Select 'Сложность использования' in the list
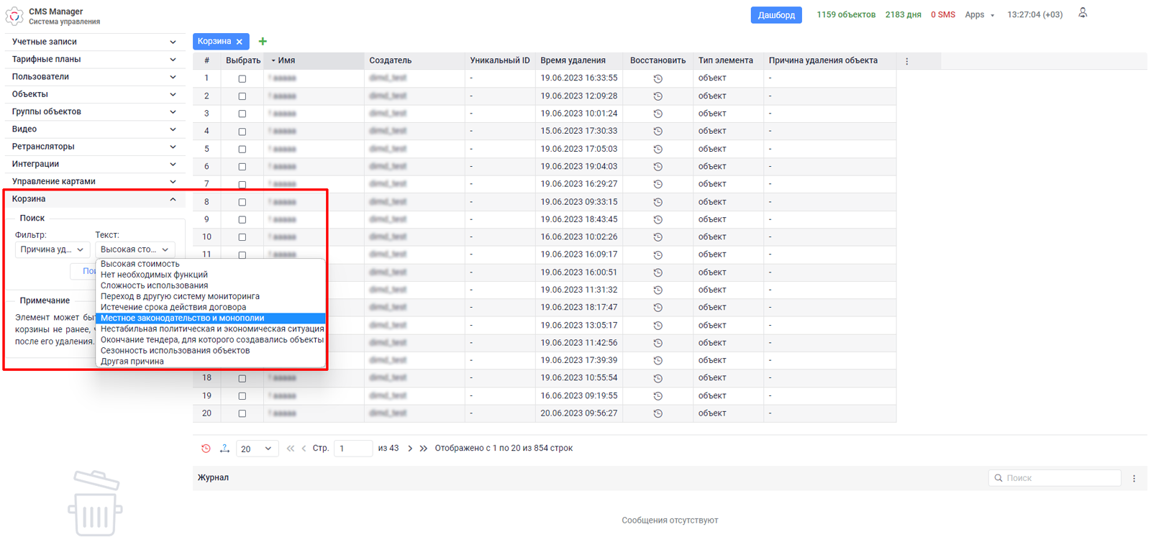 [154, 285]
